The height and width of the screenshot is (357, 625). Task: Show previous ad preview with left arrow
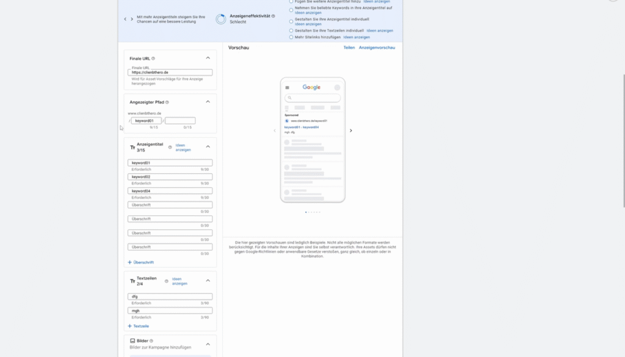[275, 131]
